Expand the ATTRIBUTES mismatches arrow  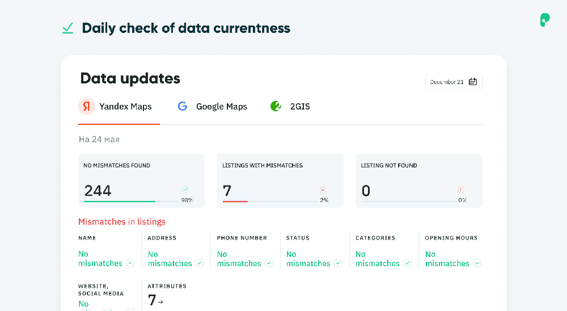coord(160,302)
